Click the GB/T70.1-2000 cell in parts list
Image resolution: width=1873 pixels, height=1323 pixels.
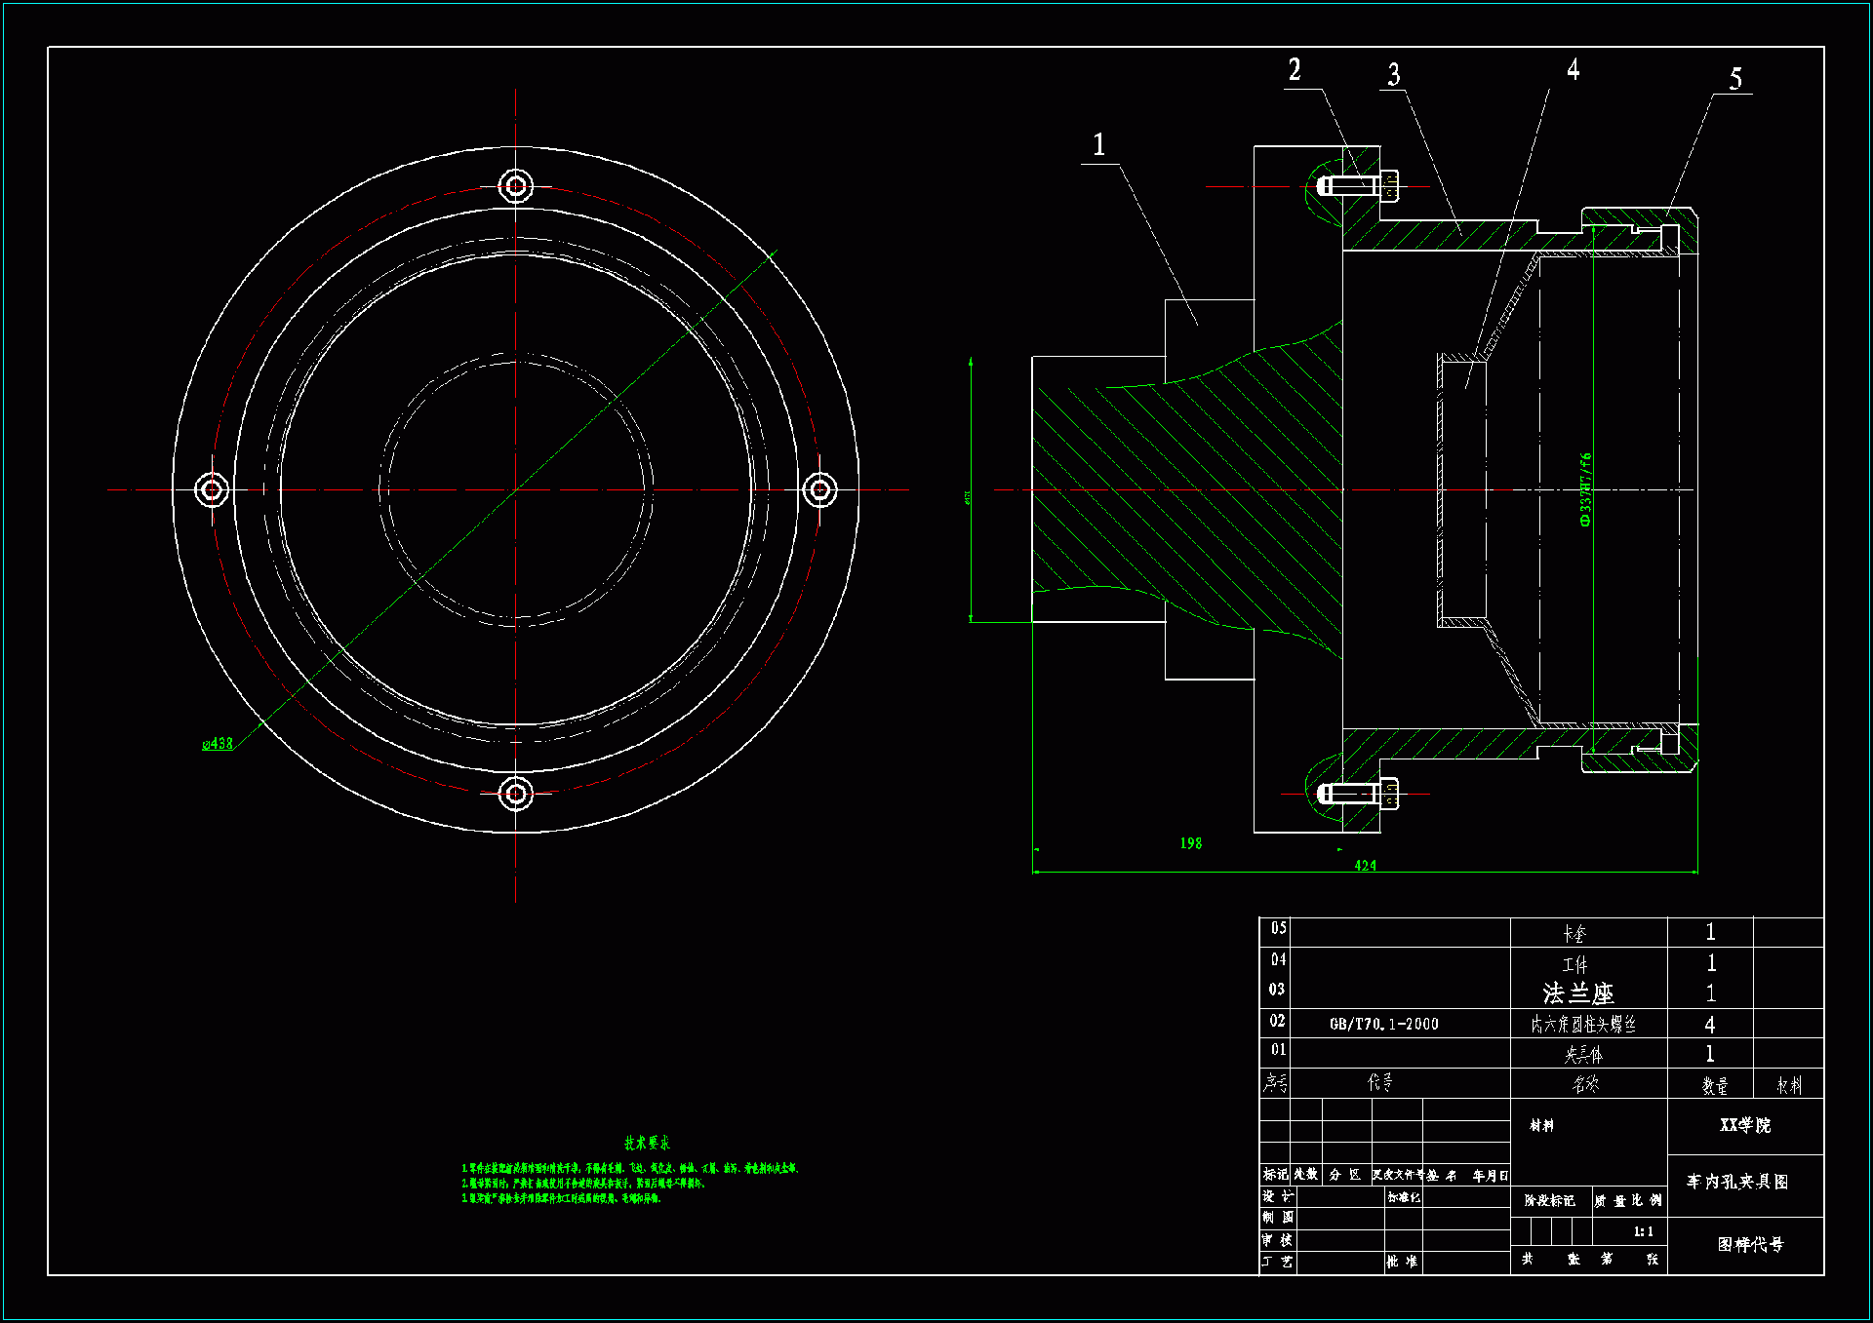[x=1383, y=1024]
